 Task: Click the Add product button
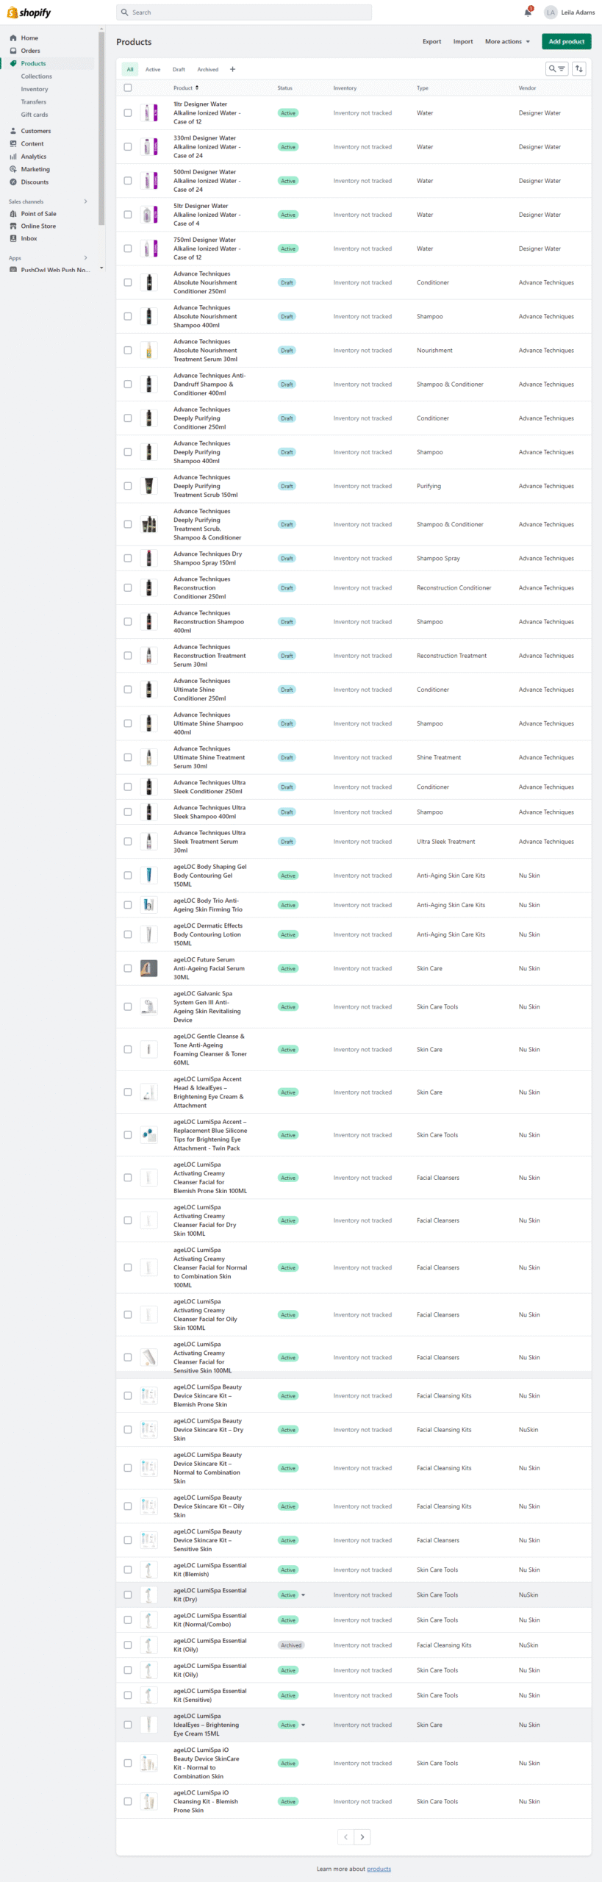566,42
